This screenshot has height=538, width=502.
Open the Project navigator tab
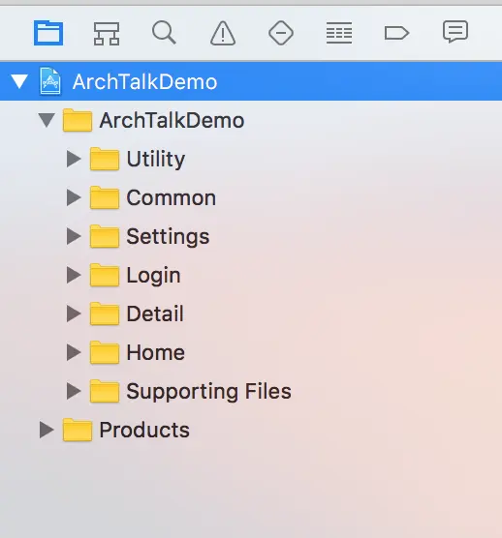[48, 33]
